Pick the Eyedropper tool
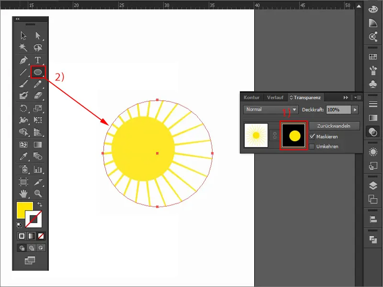 point(23,156)
